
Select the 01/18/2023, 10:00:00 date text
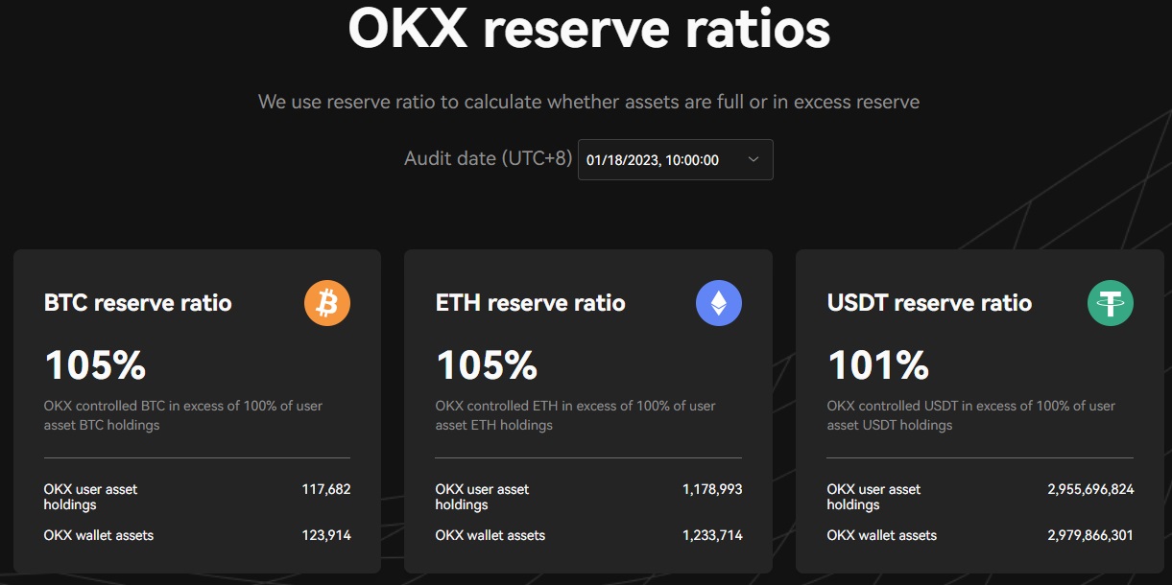pyautogui.click(x=653, y=160)
